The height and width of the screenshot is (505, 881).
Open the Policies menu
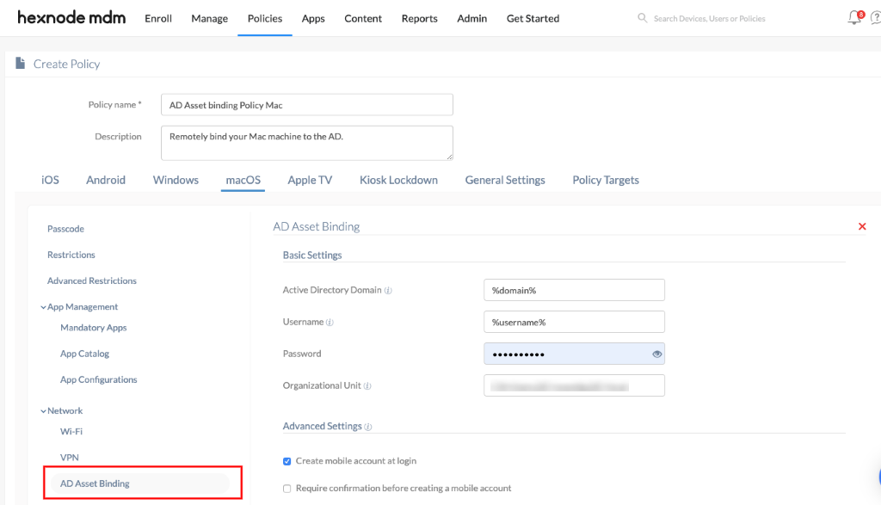click(265, 19)
